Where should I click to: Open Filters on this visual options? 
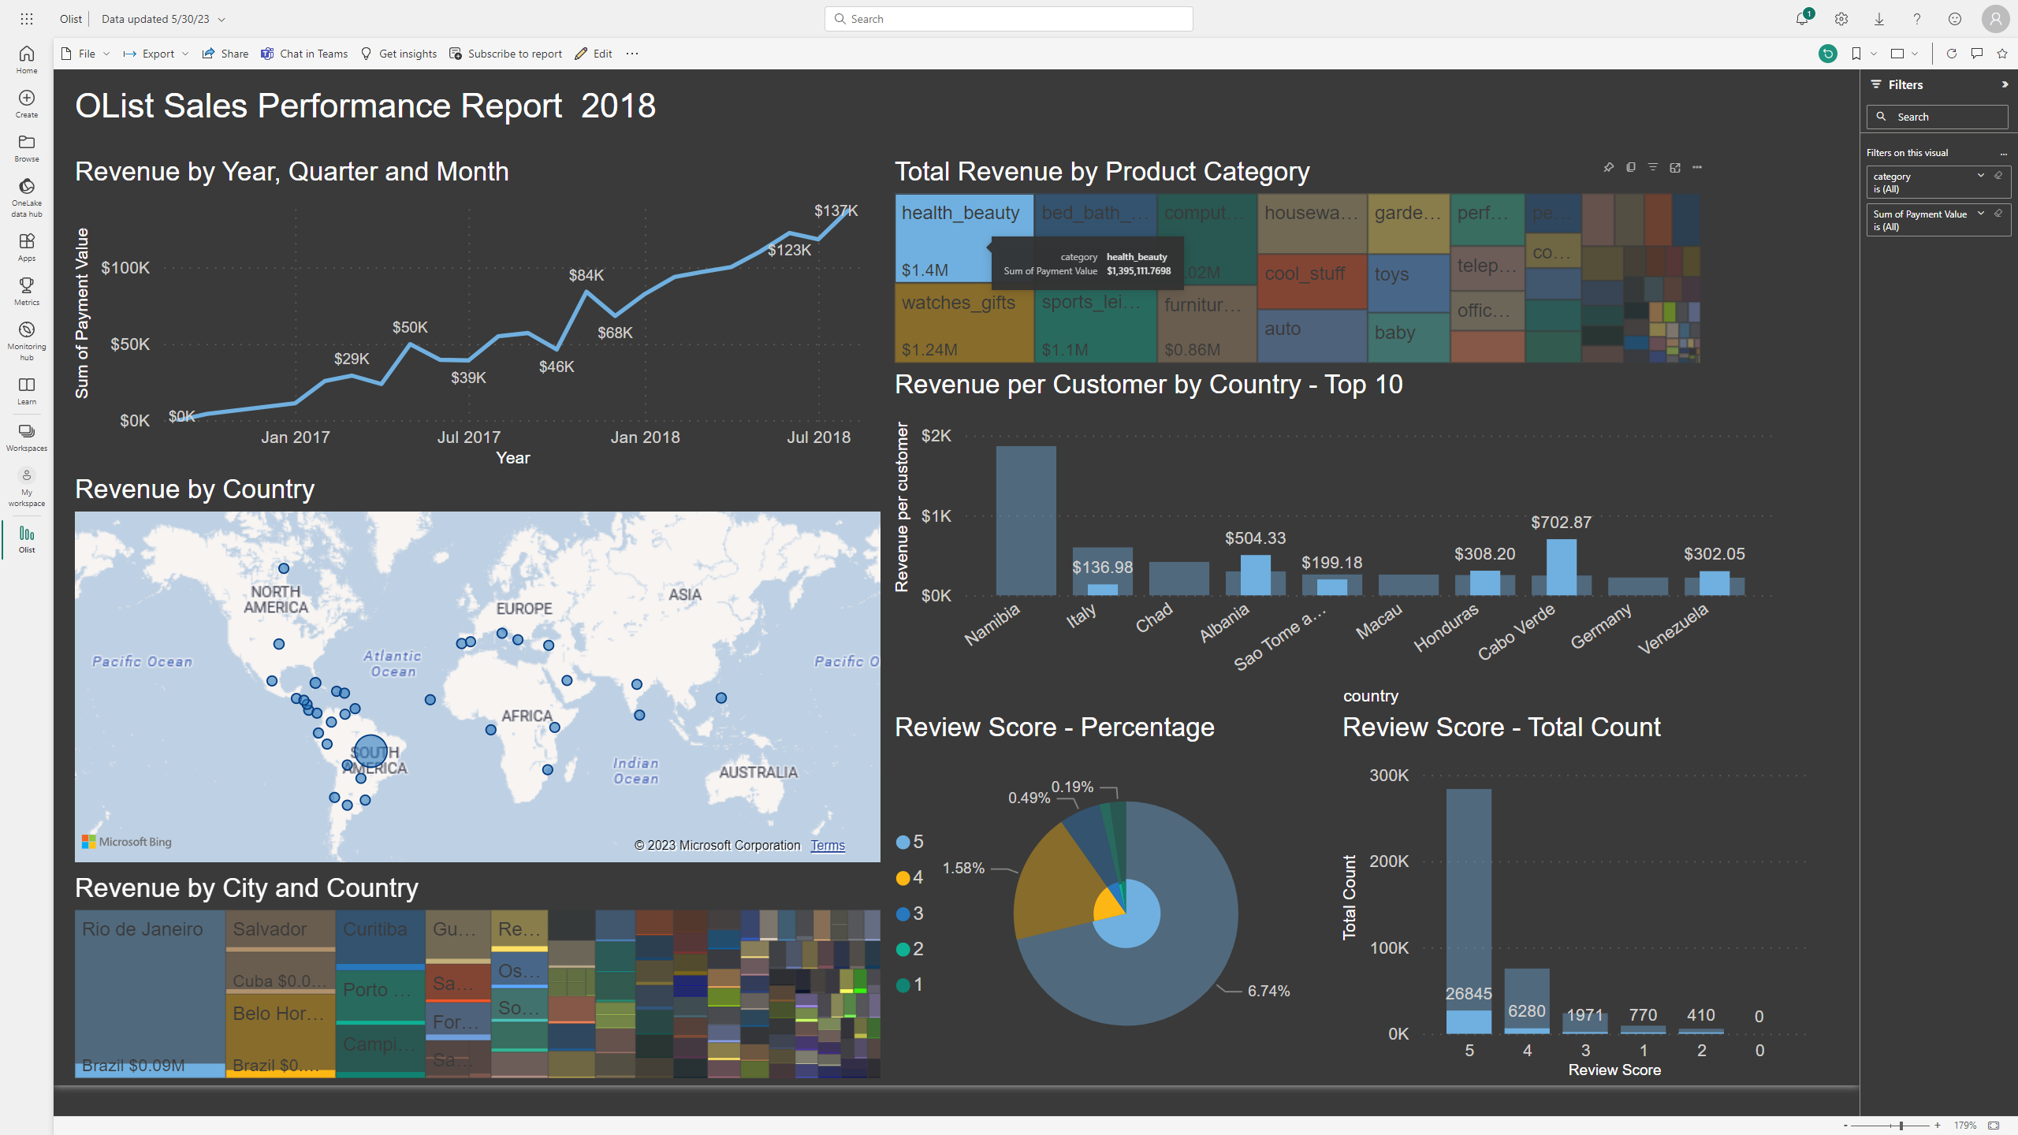click(x=2004, y=154)
